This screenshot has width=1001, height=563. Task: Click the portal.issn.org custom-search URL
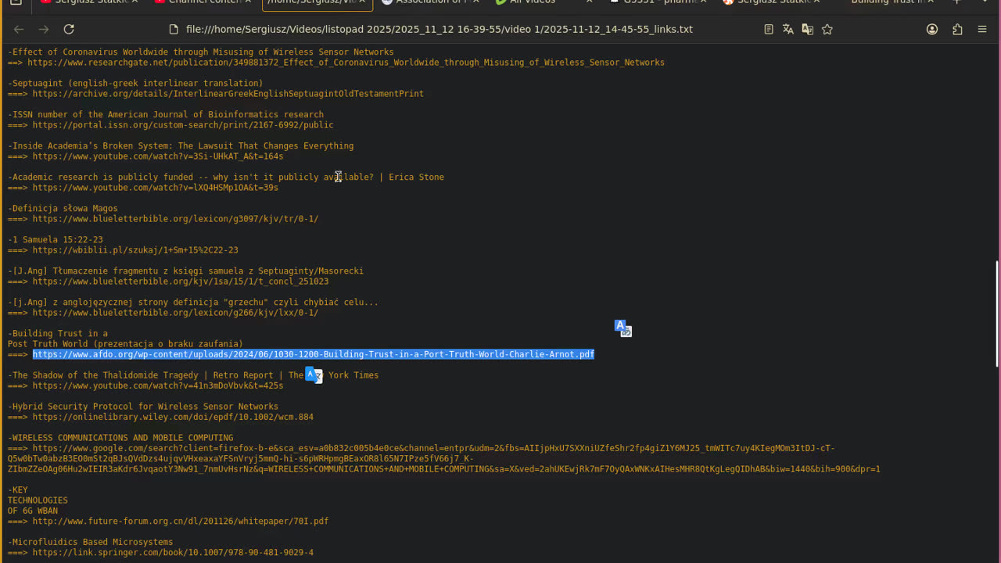click(183, 125)
